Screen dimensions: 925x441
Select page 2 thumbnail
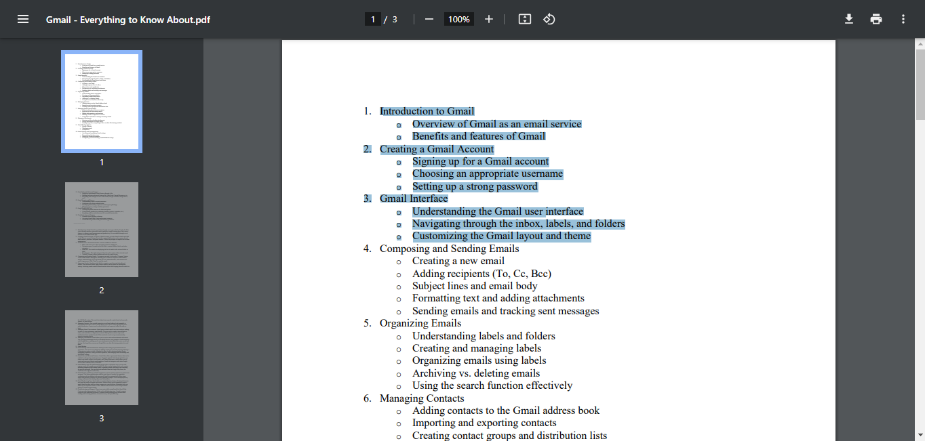coord(102,230)
